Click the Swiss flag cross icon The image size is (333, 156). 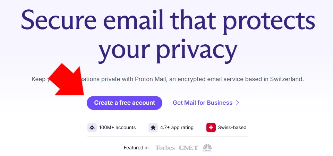pyautogui.click(x=211, y=128)
